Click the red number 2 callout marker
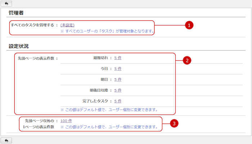 (x=186, y=60)
